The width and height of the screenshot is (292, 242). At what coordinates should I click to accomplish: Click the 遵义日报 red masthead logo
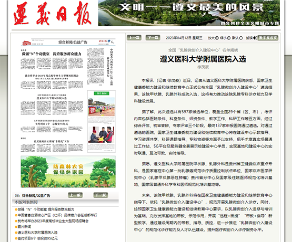(52, 13)
